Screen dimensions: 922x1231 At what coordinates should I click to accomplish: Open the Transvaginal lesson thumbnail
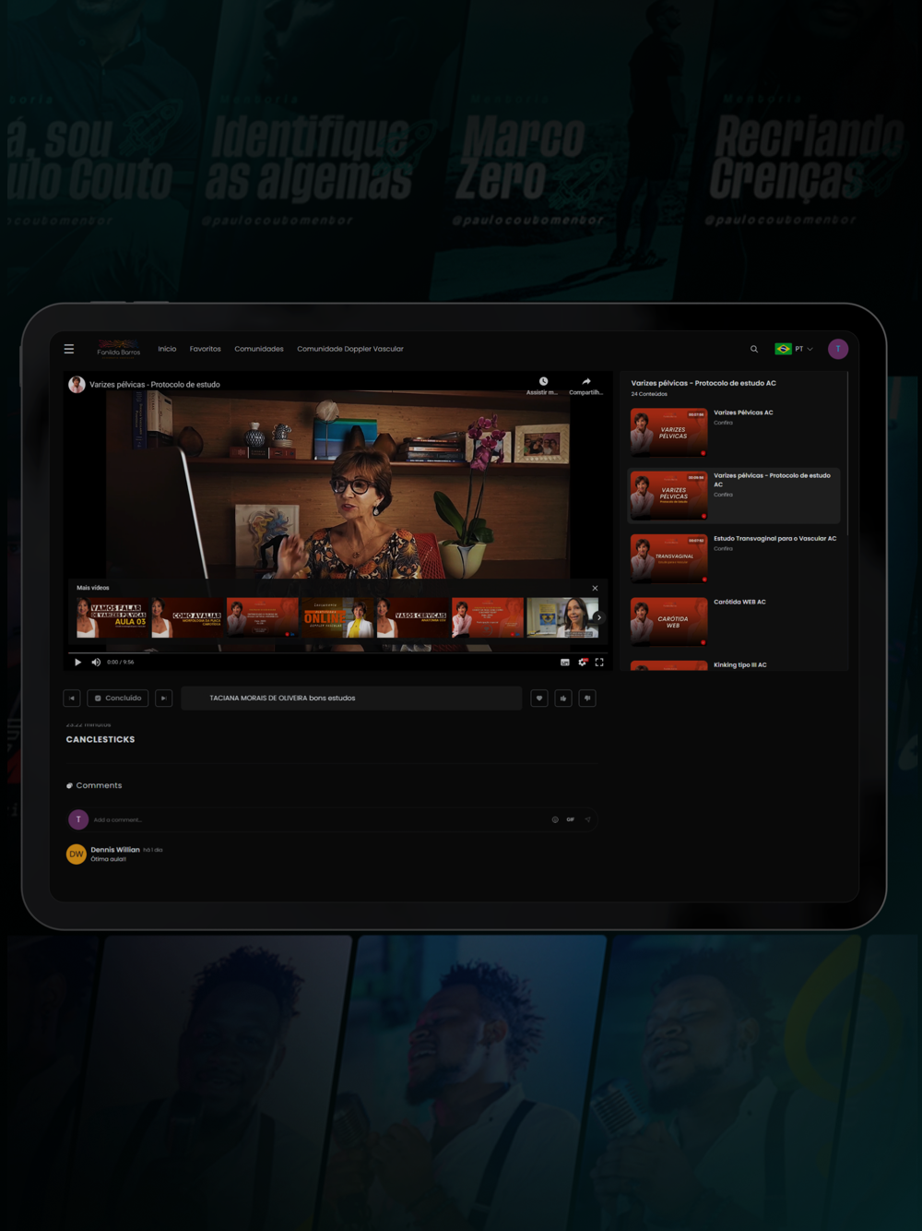pyautogui.click(x=669, y=557)
